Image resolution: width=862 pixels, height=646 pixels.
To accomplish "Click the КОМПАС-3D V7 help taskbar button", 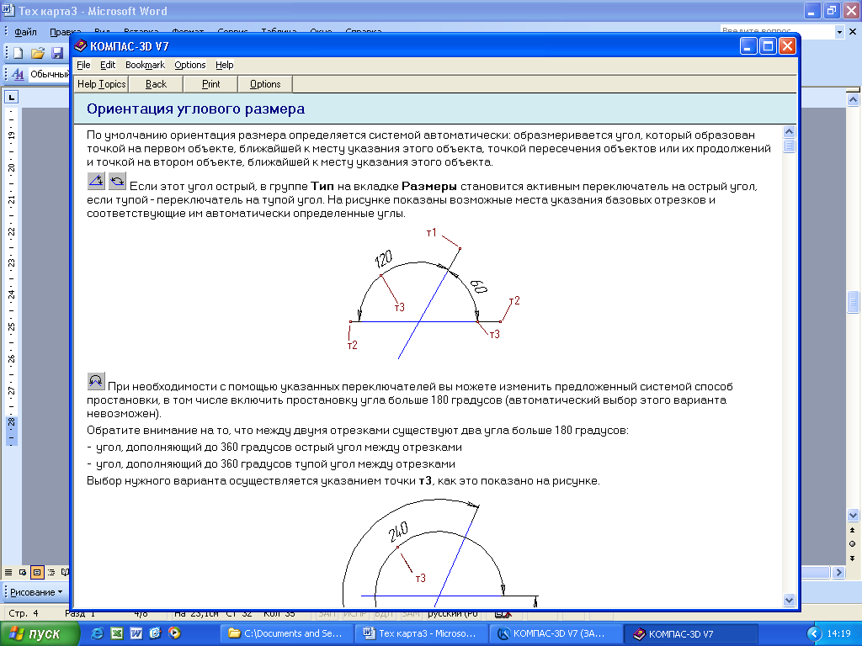I will tap(691, 634).
